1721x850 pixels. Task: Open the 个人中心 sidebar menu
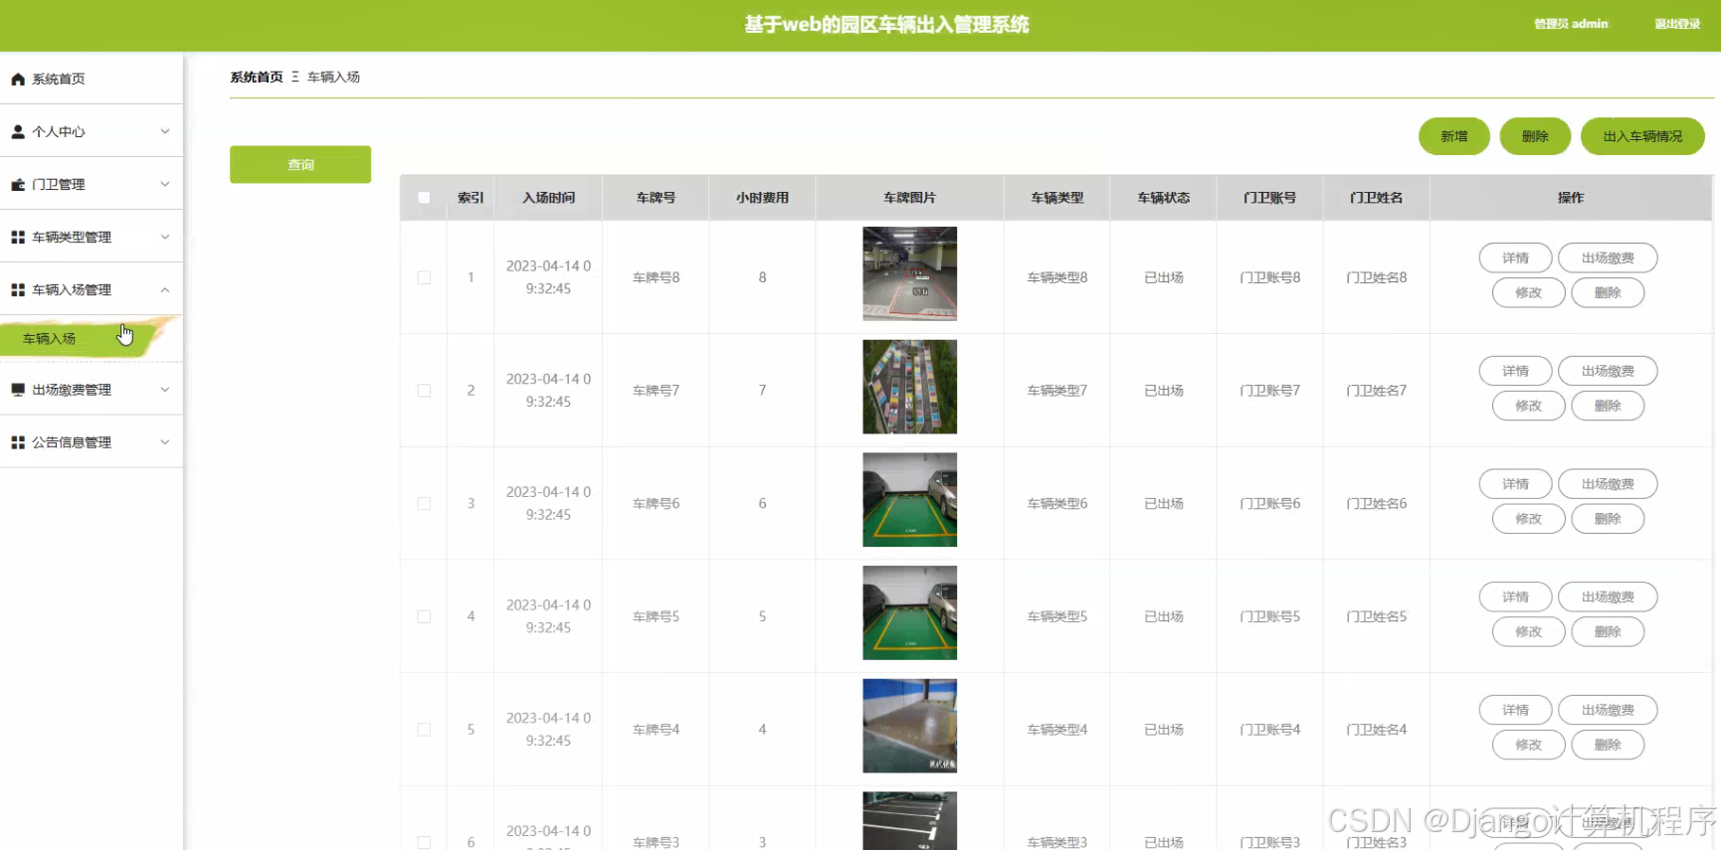[92, 131]
